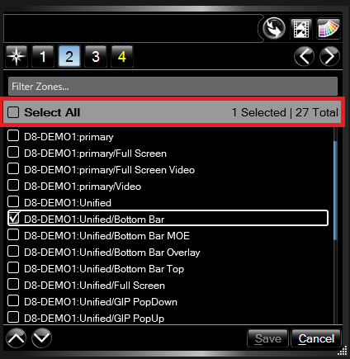Click the Save button

(267, 338)
